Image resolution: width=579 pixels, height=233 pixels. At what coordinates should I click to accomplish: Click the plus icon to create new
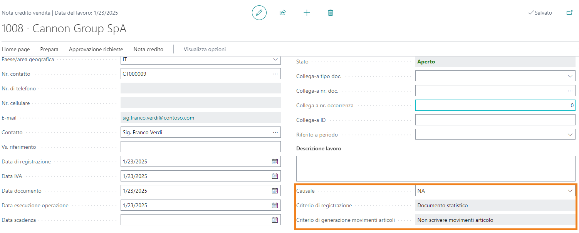(307, 13)
